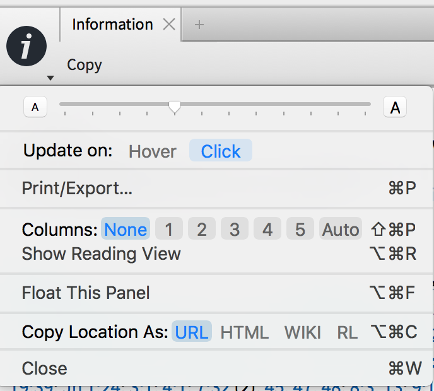Increase text size with the large A button
The height and width of the screenshot is (391, 434).
click(x=395, y=107)
